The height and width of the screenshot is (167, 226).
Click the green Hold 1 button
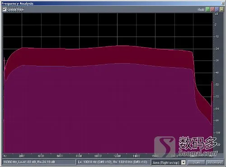pos(207,9)
